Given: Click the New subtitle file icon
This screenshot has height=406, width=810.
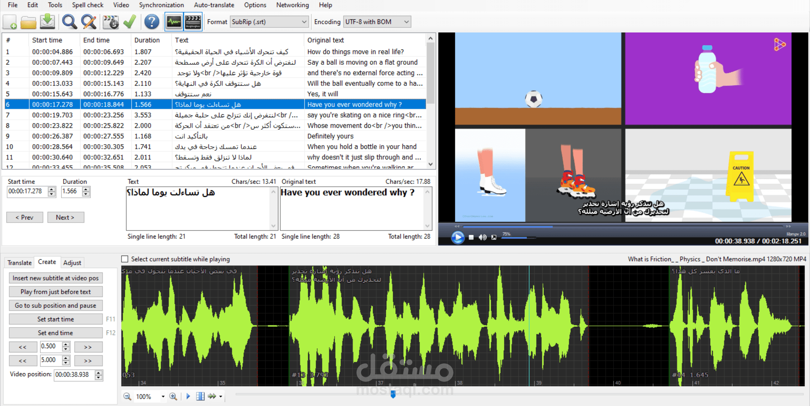Looking at the screenshot, I should point(10,22).
